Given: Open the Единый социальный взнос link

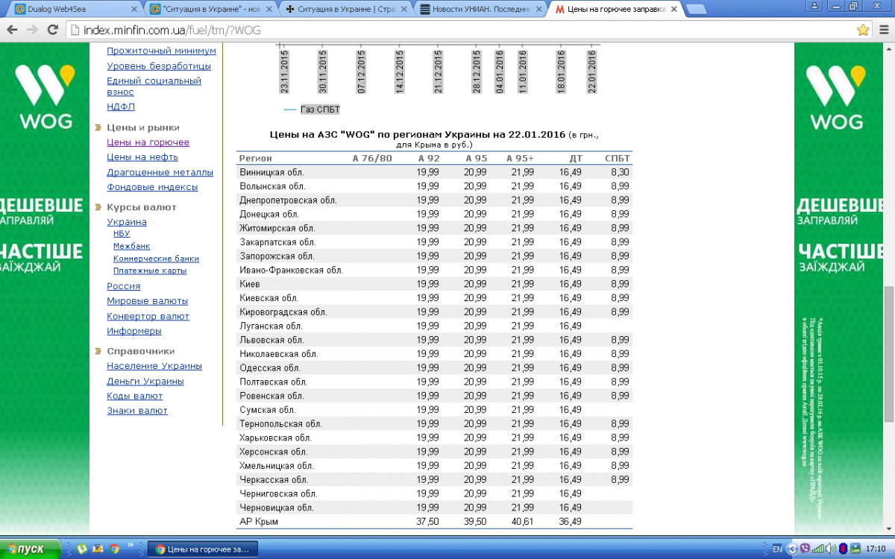Looking at the screenshot, I should 154,86.
